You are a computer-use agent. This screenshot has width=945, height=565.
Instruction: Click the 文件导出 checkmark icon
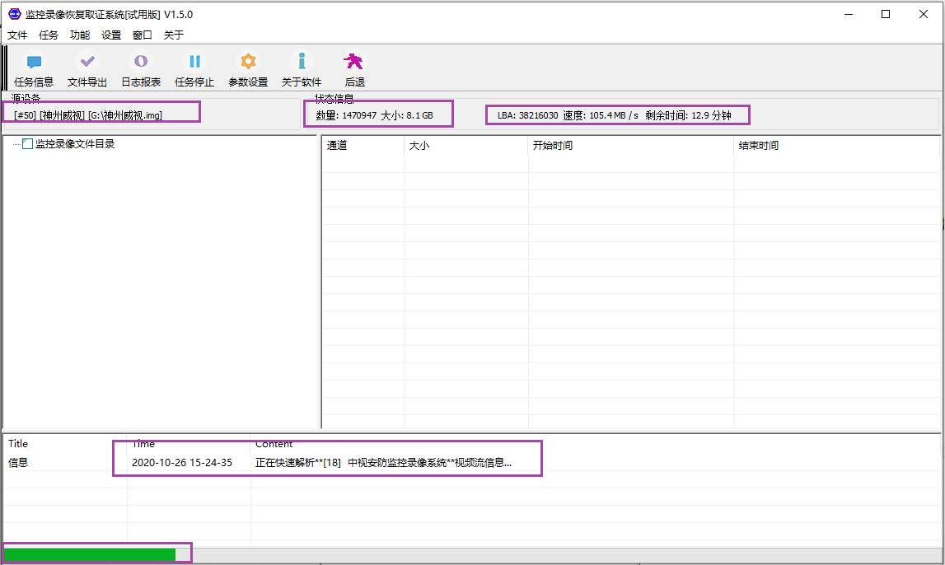coord(87,62)
